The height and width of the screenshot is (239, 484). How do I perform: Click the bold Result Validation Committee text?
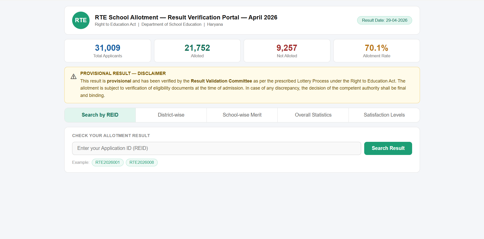[x=221, y=81]
